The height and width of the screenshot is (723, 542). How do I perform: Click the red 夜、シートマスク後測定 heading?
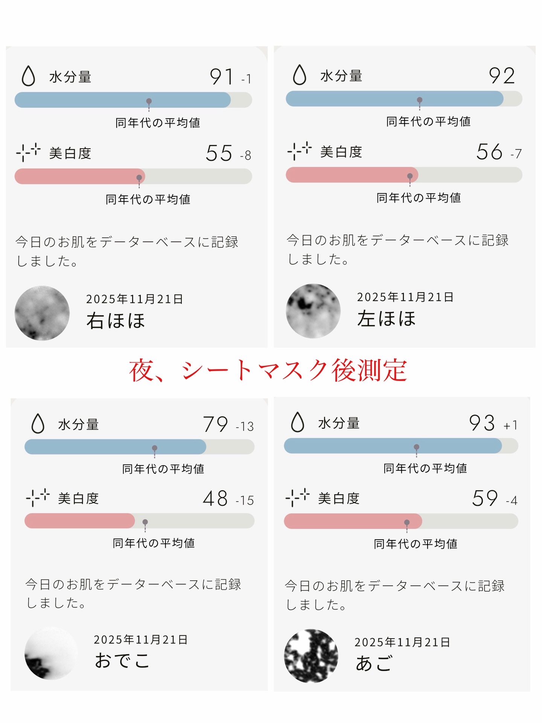pos(268,371)
